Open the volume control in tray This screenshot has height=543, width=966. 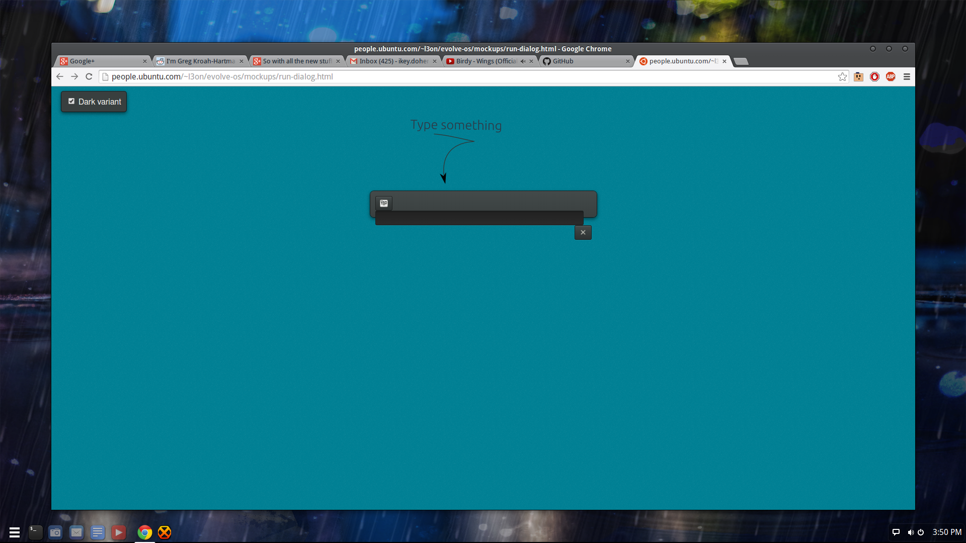point(910,532)
